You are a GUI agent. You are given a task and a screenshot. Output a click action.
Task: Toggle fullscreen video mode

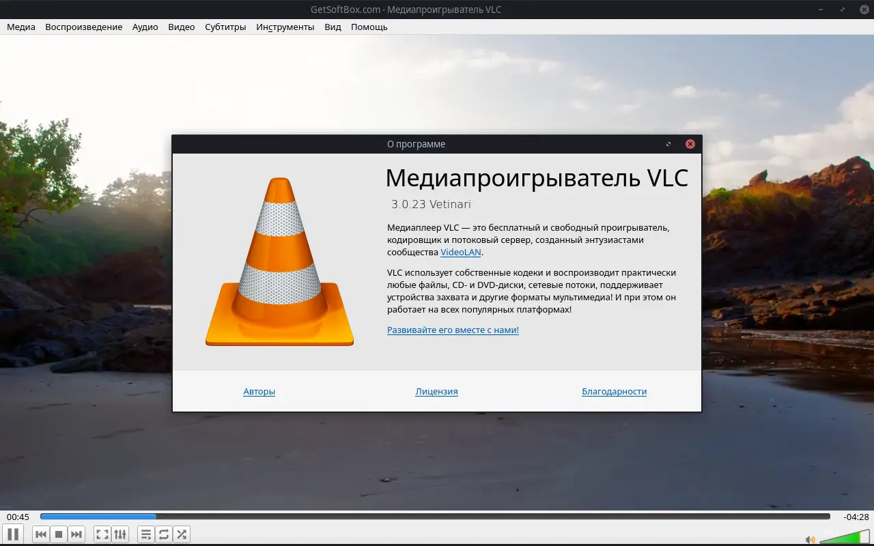(x=102, y=534)
